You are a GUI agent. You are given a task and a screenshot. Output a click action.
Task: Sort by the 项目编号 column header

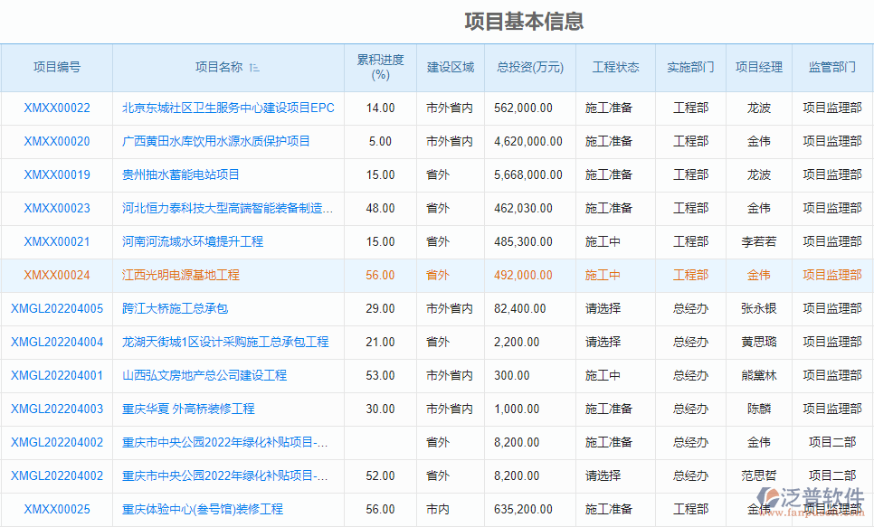[58, 67]
